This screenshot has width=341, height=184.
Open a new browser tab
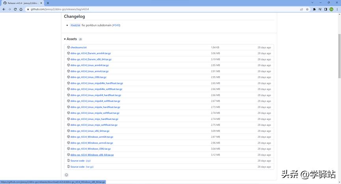click(x=48, y=3)
